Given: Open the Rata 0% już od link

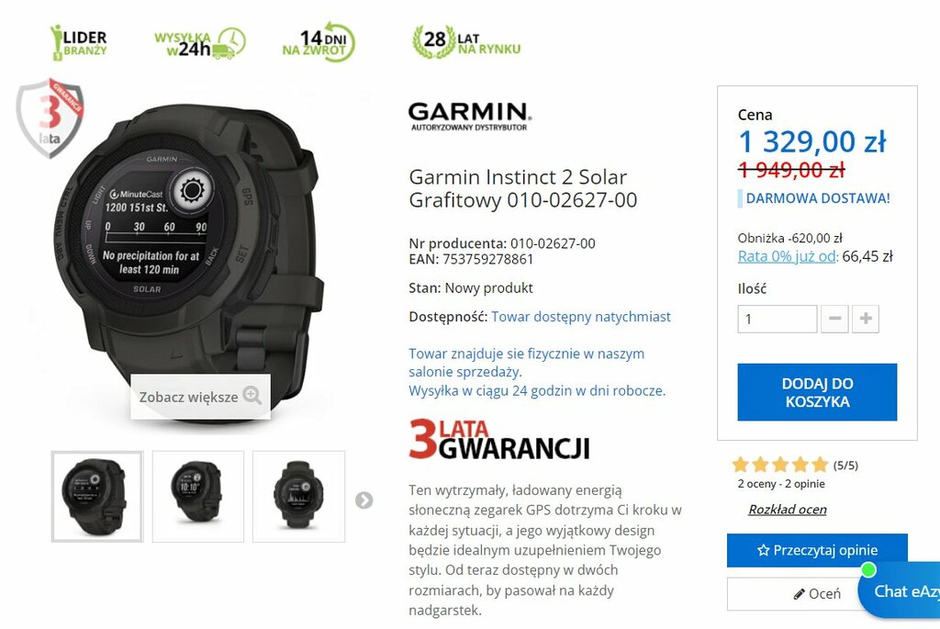Looking at the screenshot, I should (787, 256).
